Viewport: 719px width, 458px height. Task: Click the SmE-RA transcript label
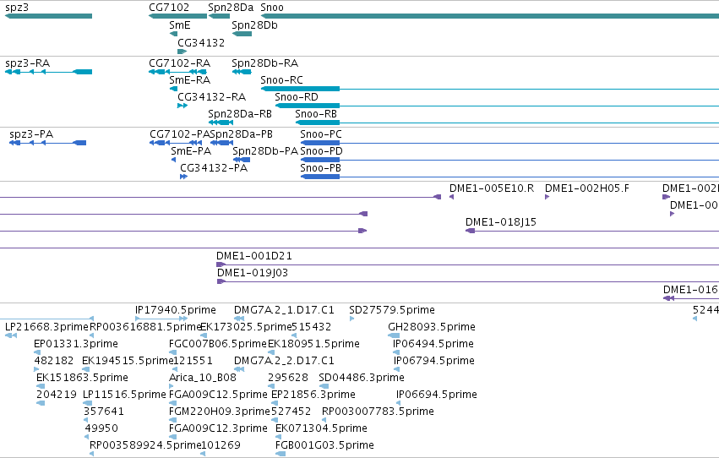coord(190,80)
